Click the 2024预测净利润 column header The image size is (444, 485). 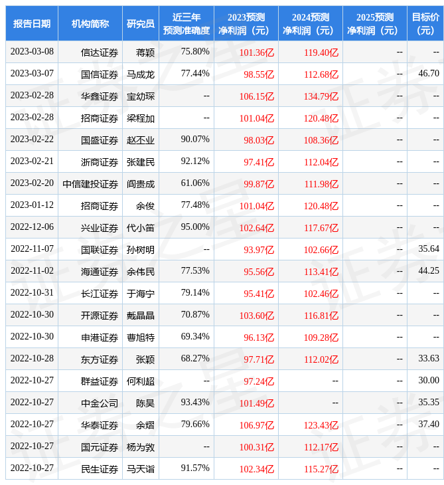tap(310, 23)
